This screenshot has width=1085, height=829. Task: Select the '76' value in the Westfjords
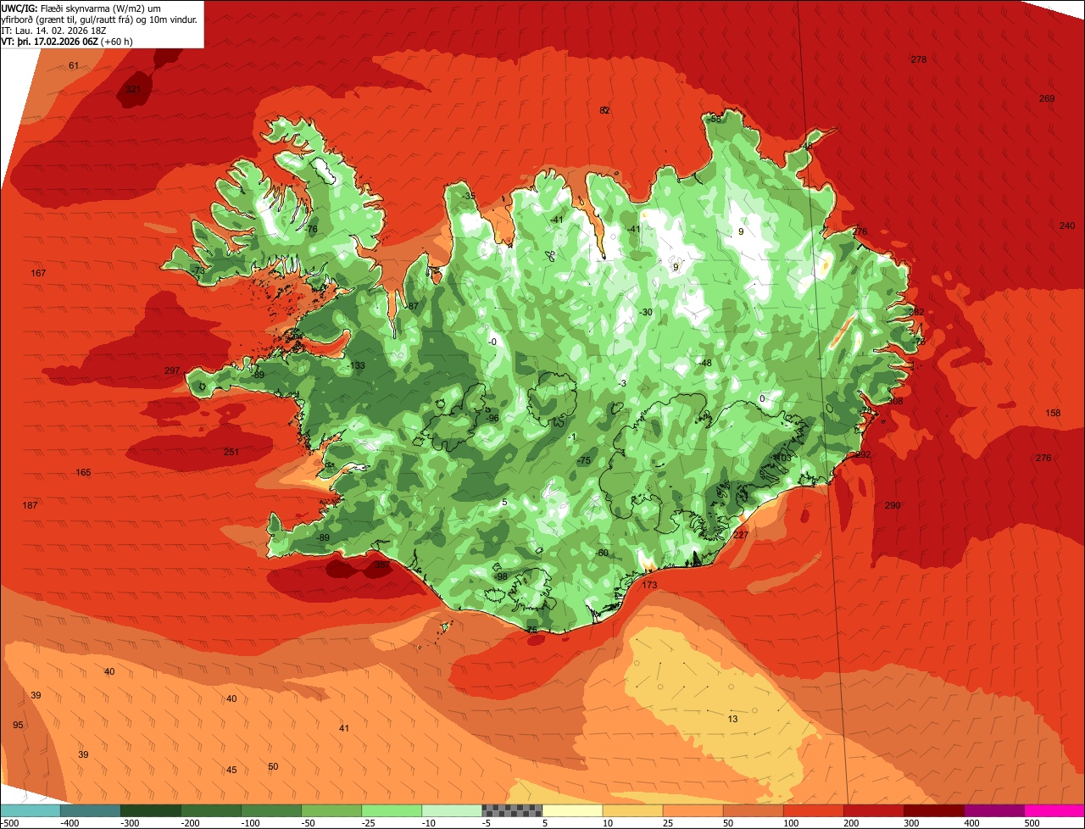pyautogui.click(x=312, y=229)
